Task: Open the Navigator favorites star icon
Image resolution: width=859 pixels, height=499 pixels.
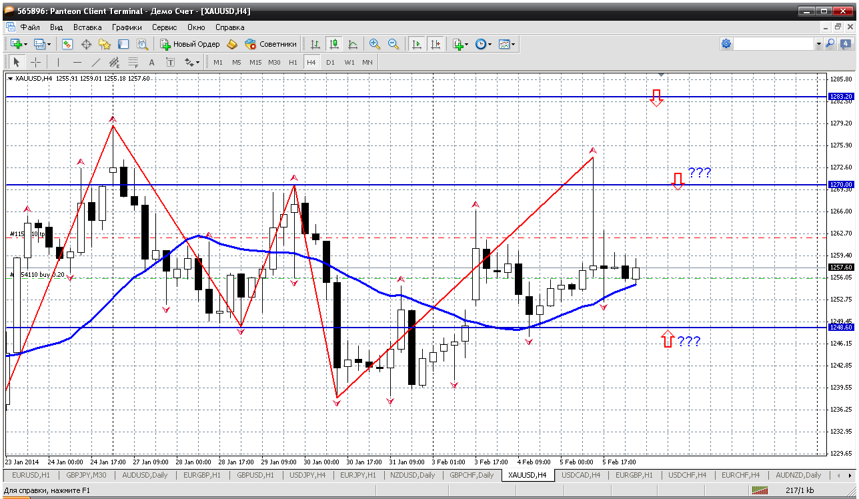Action: pyautogui.click(x=105, y=44)
